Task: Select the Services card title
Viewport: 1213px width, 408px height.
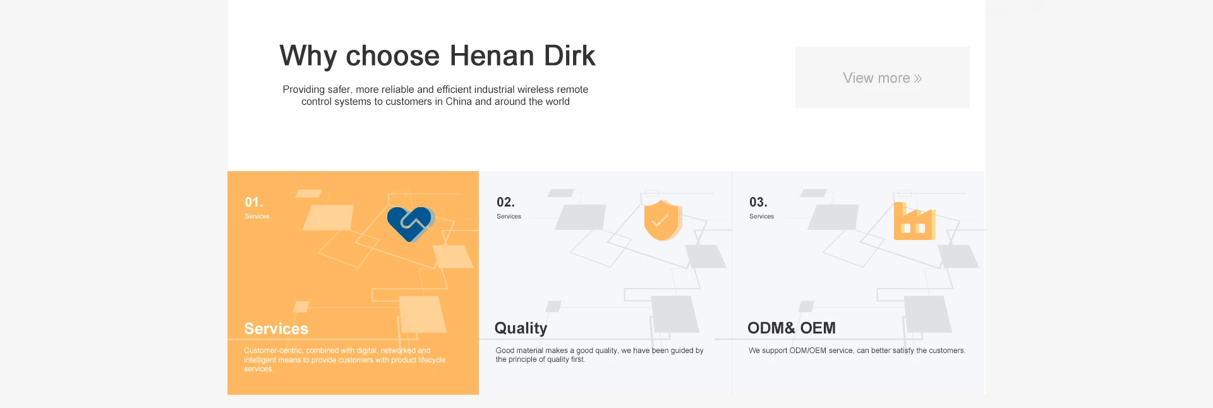Action: 276,328
